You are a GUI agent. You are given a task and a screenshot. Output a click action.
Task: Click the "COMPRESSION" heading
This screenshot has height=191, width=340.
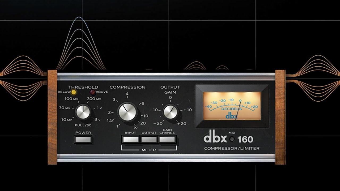pos(127,87)
